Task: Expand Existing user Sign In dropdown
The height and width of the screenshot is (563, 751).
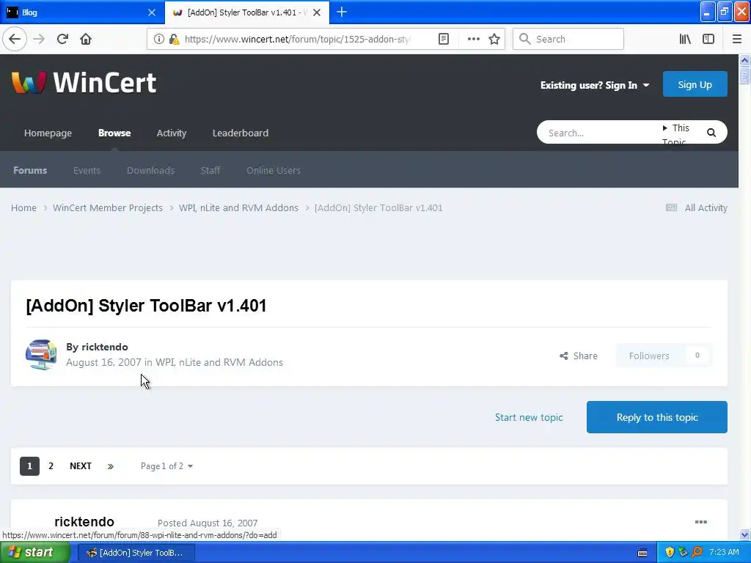Action: point(595,85)
